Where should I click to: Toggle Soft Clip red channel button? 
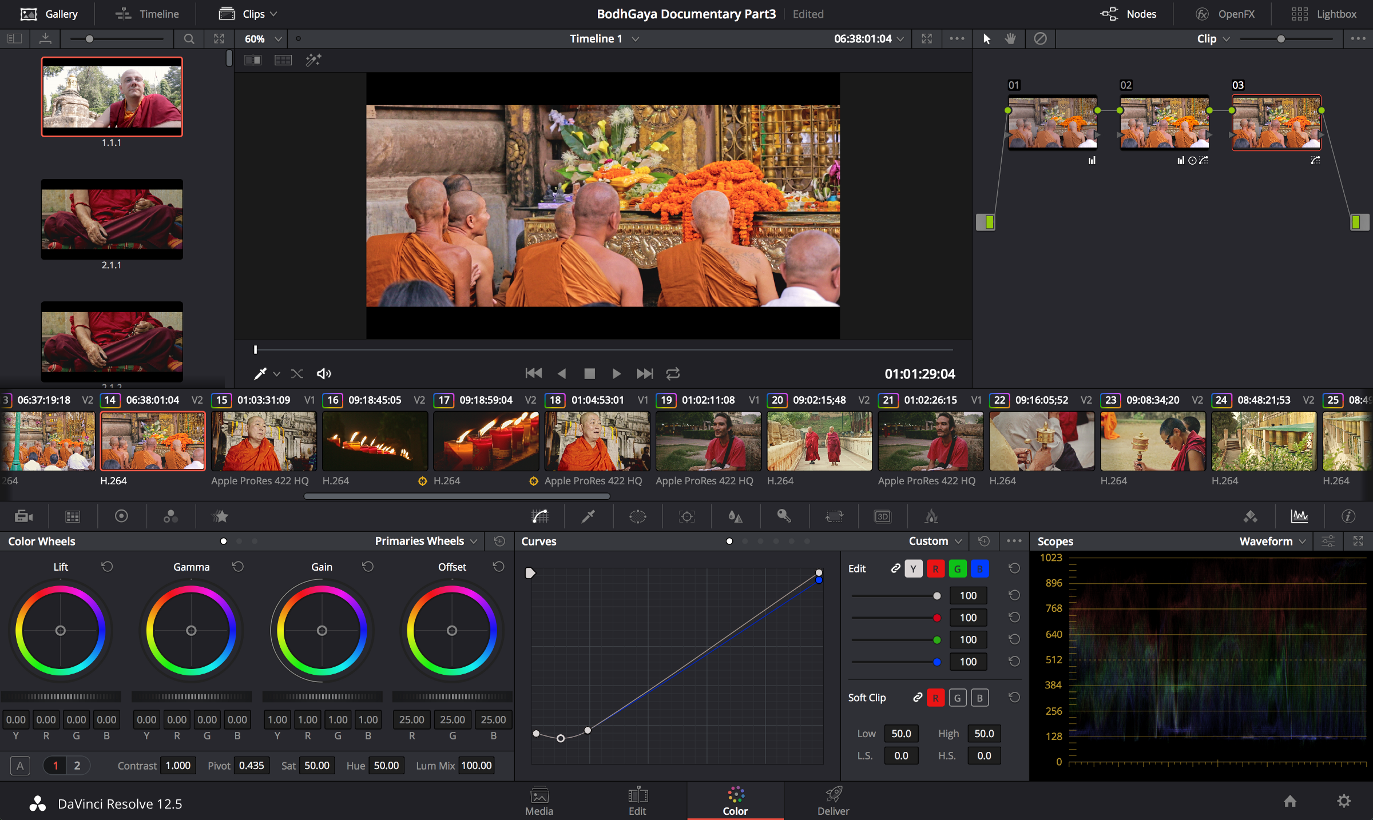pyautogui.click(x=935, y=698)
